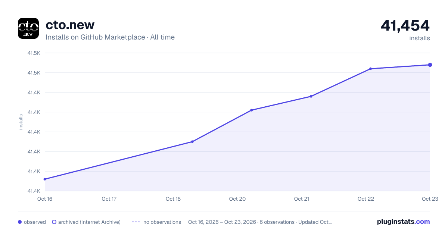
Task: Click the Oct 20 axis label
Action: point(237,199)
